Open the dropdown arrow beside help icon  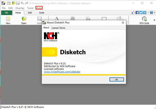pos(154,13)
